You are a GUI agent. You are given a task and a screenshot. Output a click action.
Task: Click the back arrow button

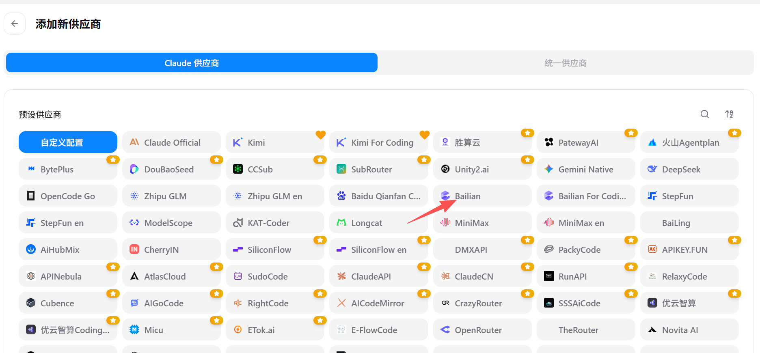pyautogui.click(x=15, y=24)
